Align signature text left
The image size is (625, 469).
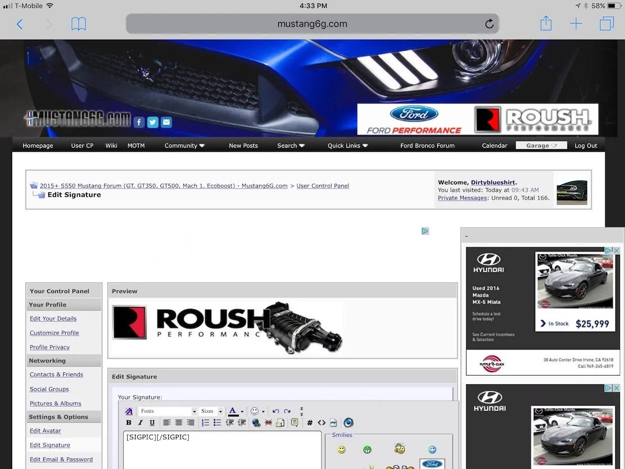pos(166,423)
